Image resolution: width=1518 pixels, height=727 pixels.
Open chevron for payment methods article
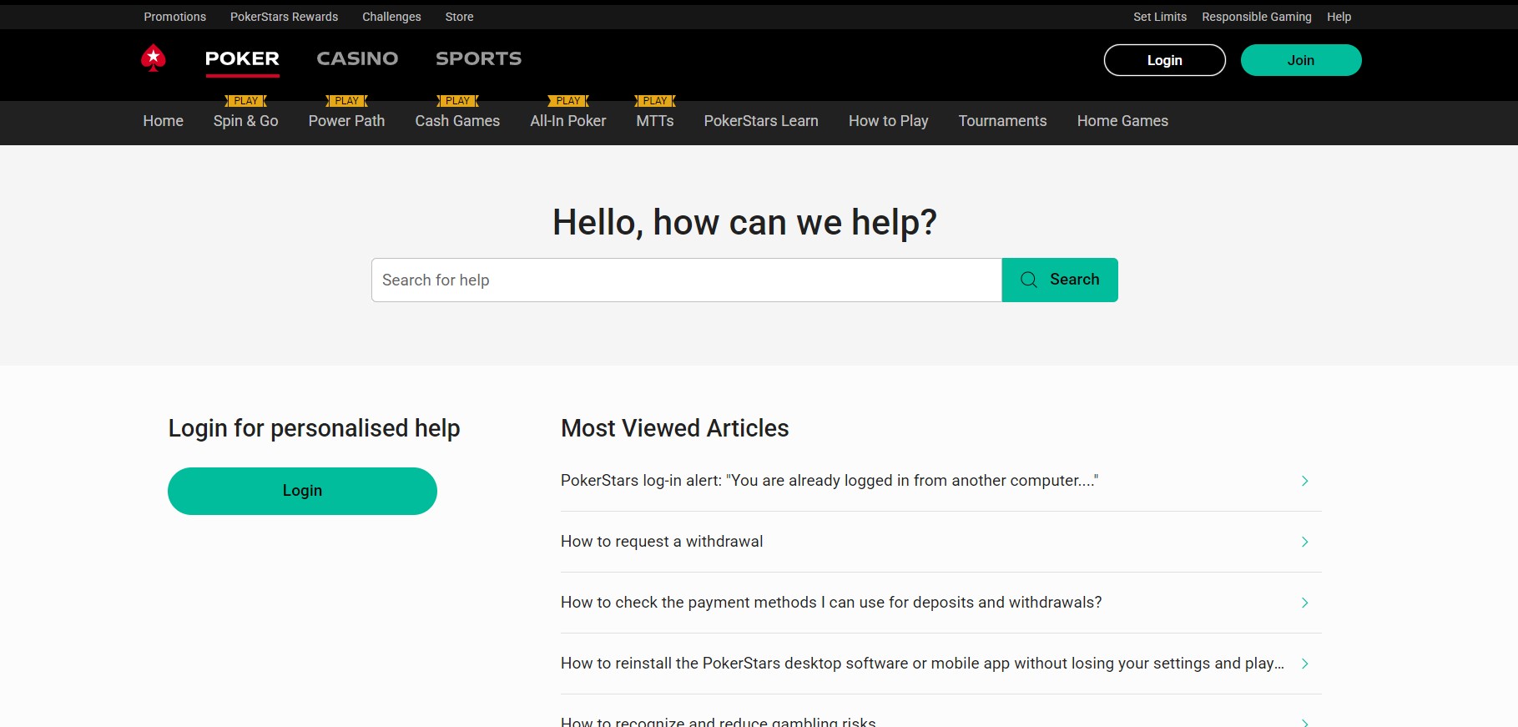(1304, 603)
